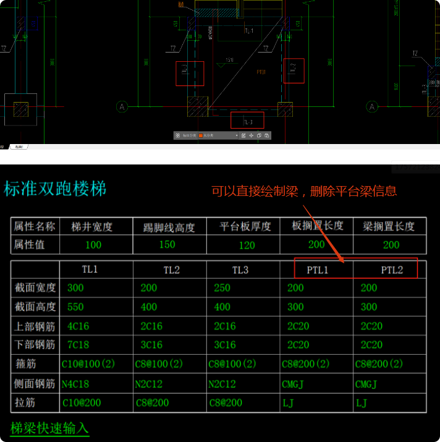Edit TL2 截面高度 value 400
The width and height of the screenshot is (440, 442).
point(149,307)
